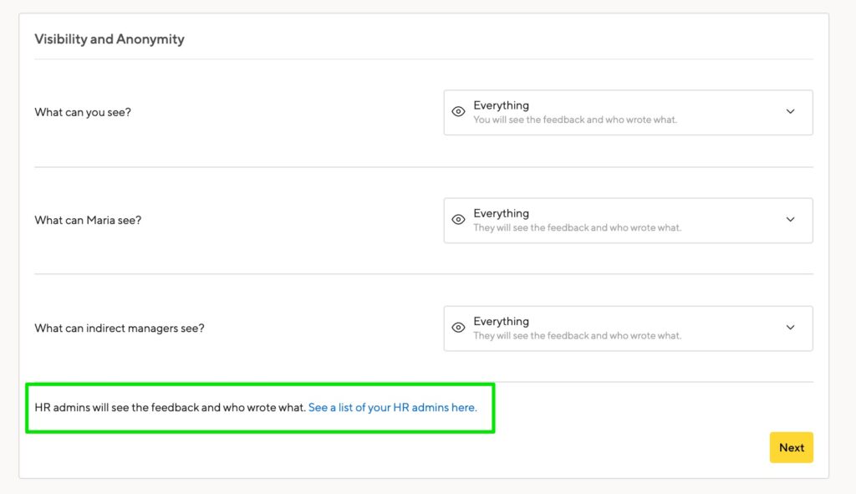This screenshot has width=856, height=494.
Task: Click 'You will see the feedback' description text
Action: pyautogui.click(x=575, y=120)
